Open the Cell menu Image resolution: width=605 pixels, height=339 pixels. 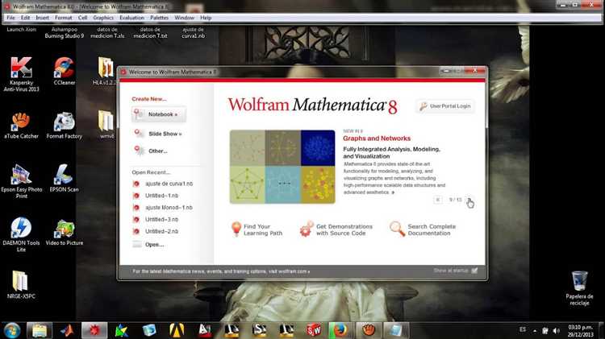coord(82,18)
